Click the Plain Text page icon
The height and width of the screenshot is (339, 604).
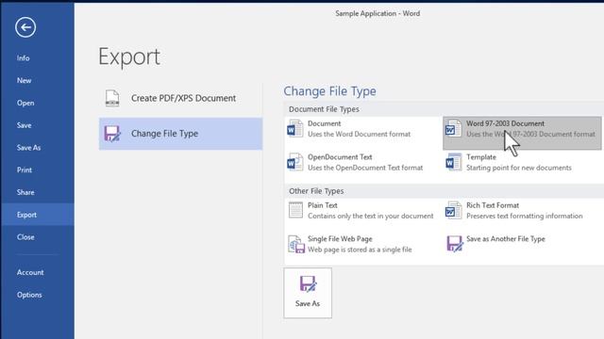[x=295, y=210]
